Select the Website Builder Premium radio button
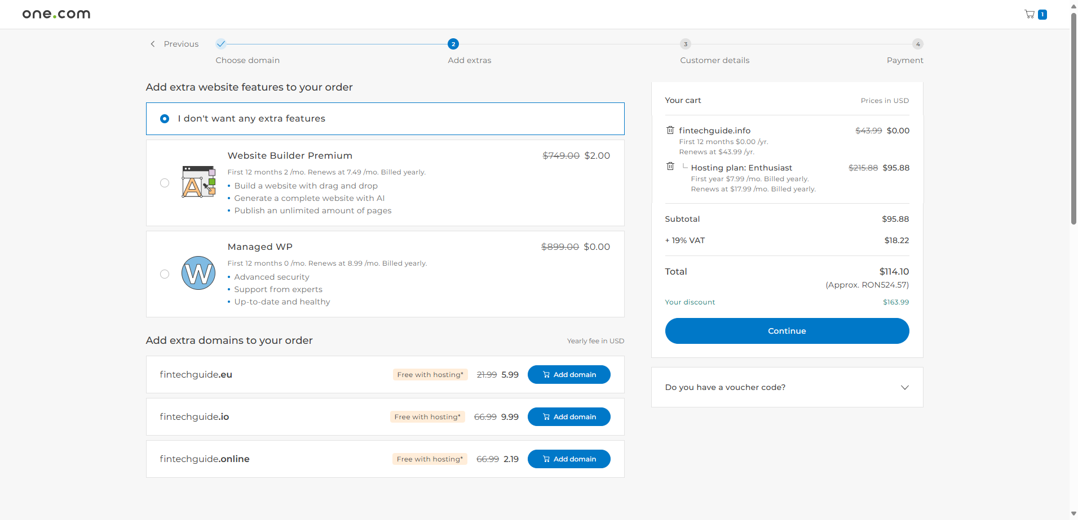Screen dimensions: 1078x520 tap(165, 183)
